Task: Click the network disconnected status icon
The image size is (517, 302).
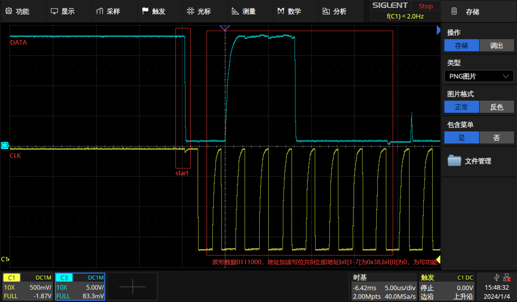Action: [x=507, y=277]
